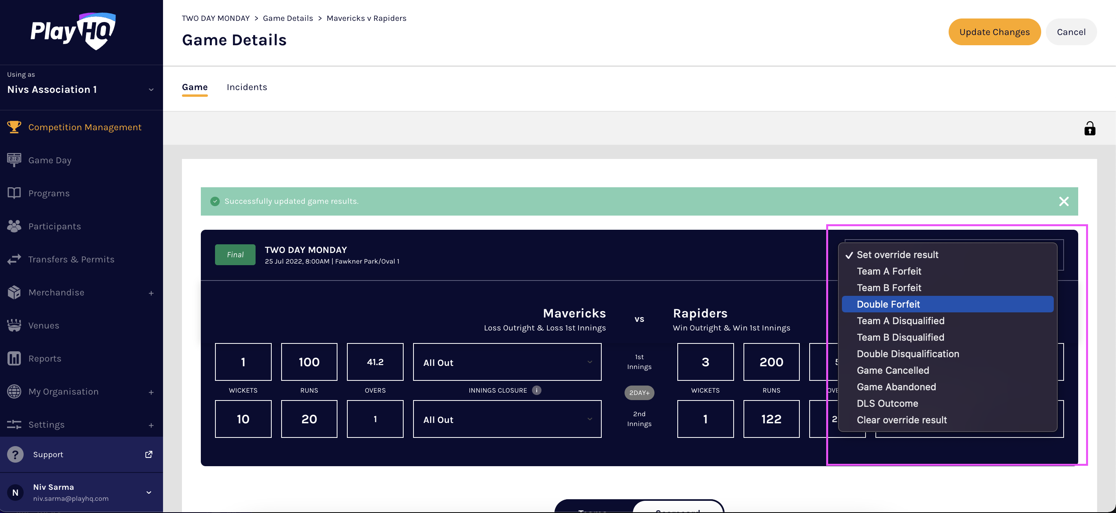Click the padlock lock icon
Screen dimensions: 1116x513
point(1090,129)
